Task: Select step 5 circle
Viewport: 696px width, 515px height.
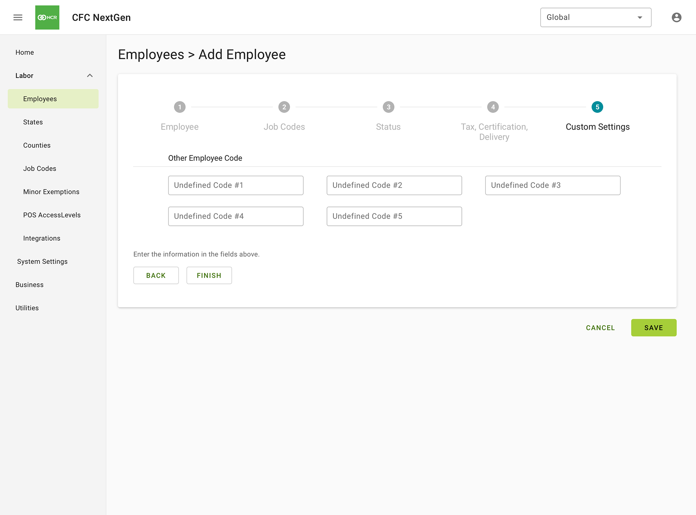Action: 597,107
